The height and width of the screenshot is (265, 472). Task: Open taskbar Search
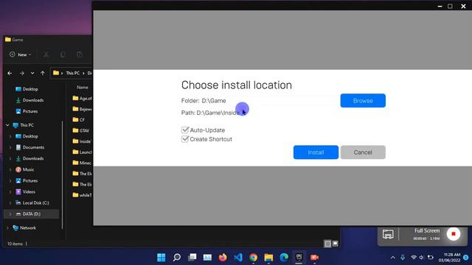point(177,258)
